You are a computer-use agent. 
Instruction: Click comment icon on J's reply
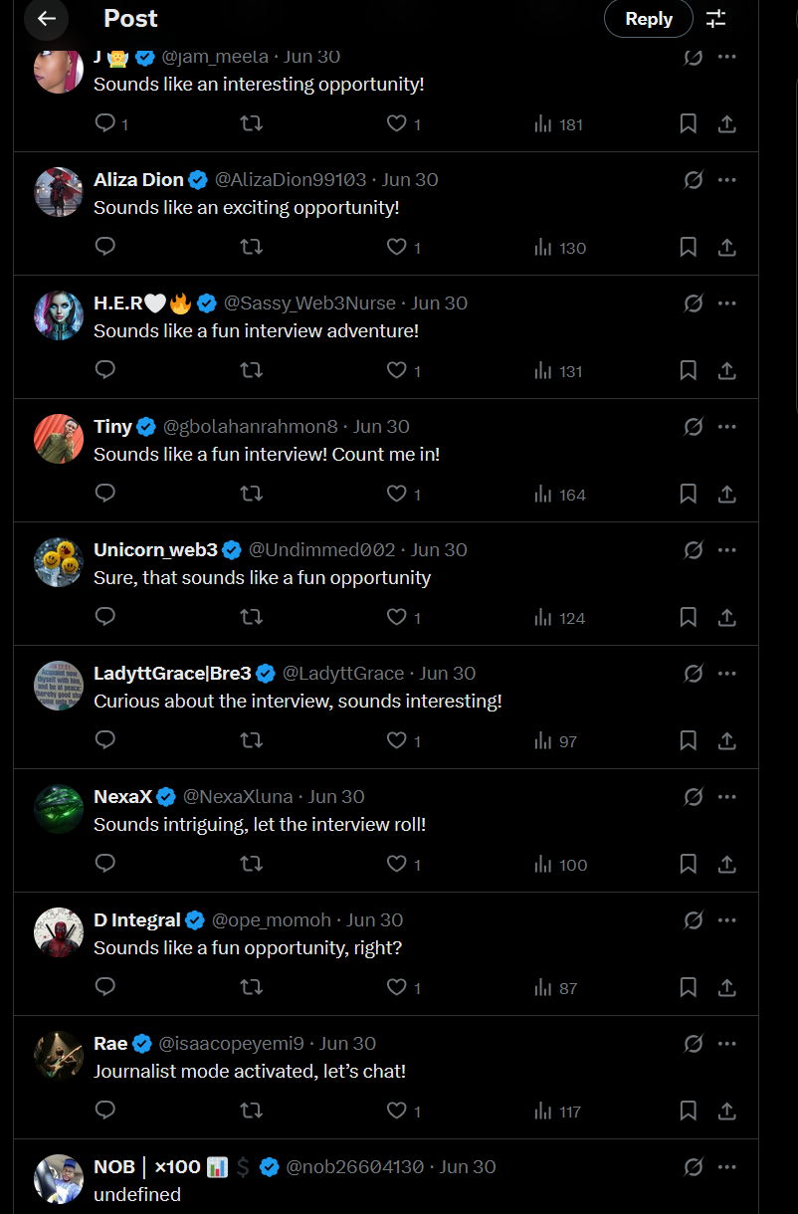tap(105, 123)
